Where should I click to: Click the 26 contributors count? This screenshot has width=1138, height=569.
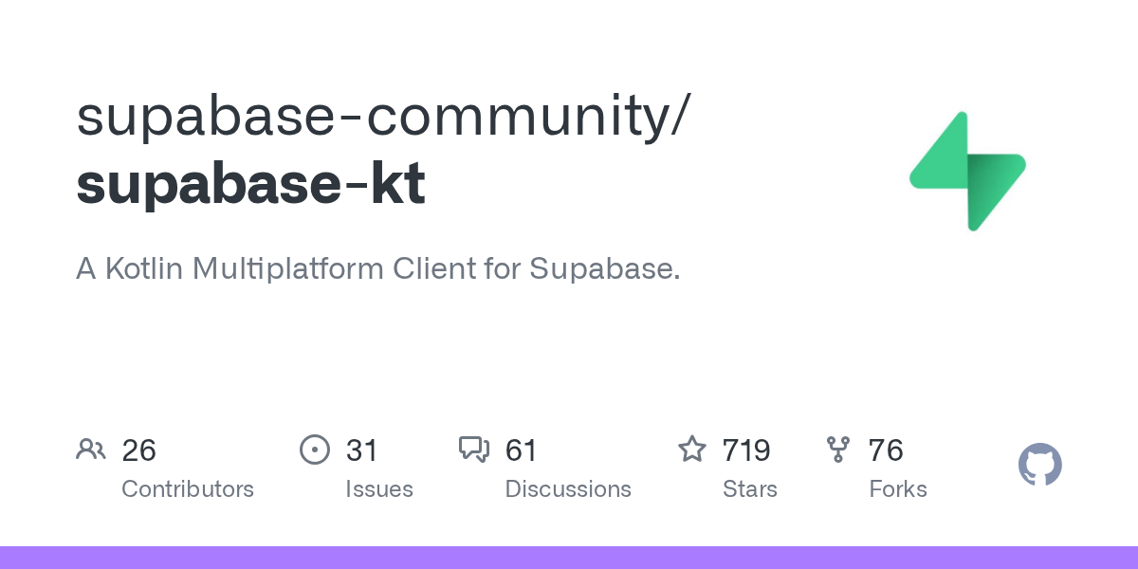[138, 450]
